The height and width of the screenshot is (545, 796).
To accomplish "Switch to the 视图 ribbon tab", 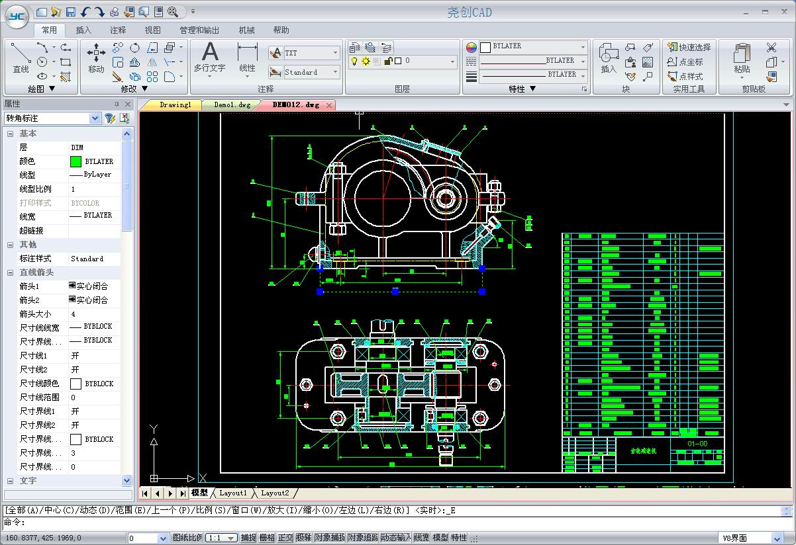I will [x=153, y=30].
